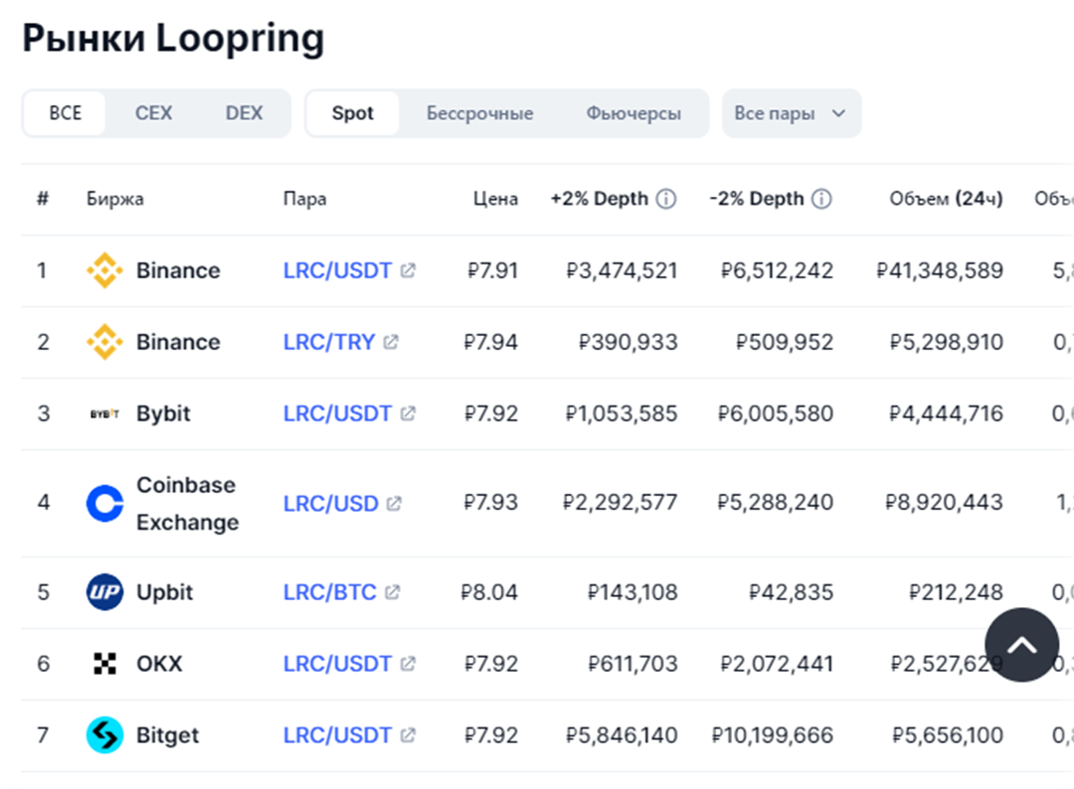The width and height of the screenshot is (1074, 789).
Task: Click the depth value ₽3,474,521
Action: (622, 270)
